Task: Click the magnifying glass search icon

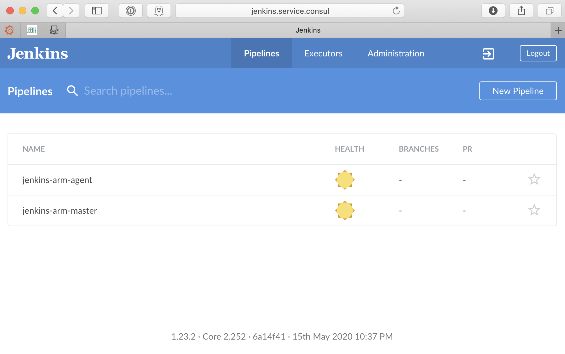Action: pos(72,91)
